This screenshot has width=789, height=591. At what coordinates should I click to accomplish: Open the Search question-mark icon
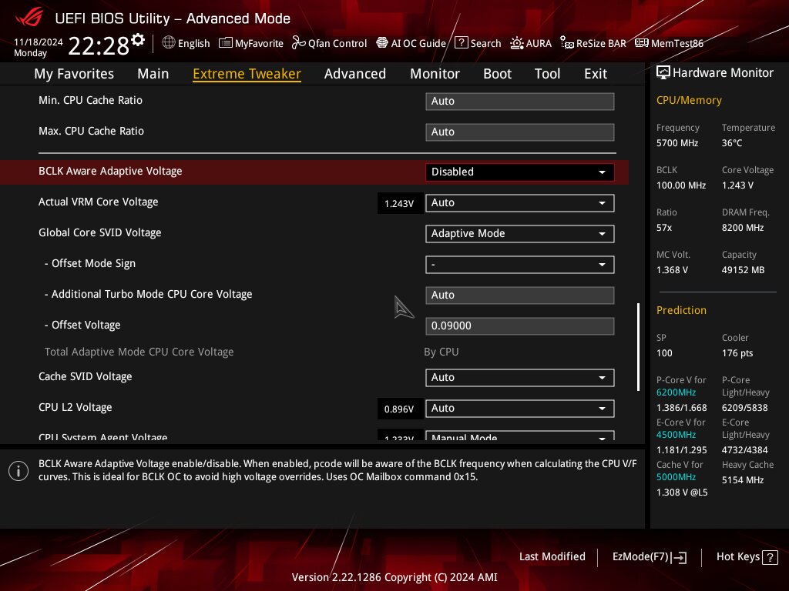pyautogui.click(x=461, y=43)
